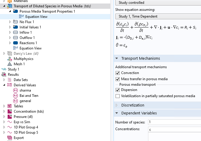The image size is (201, 141).
Task: Click the sharma derived value icon
Action: point(16,90)
